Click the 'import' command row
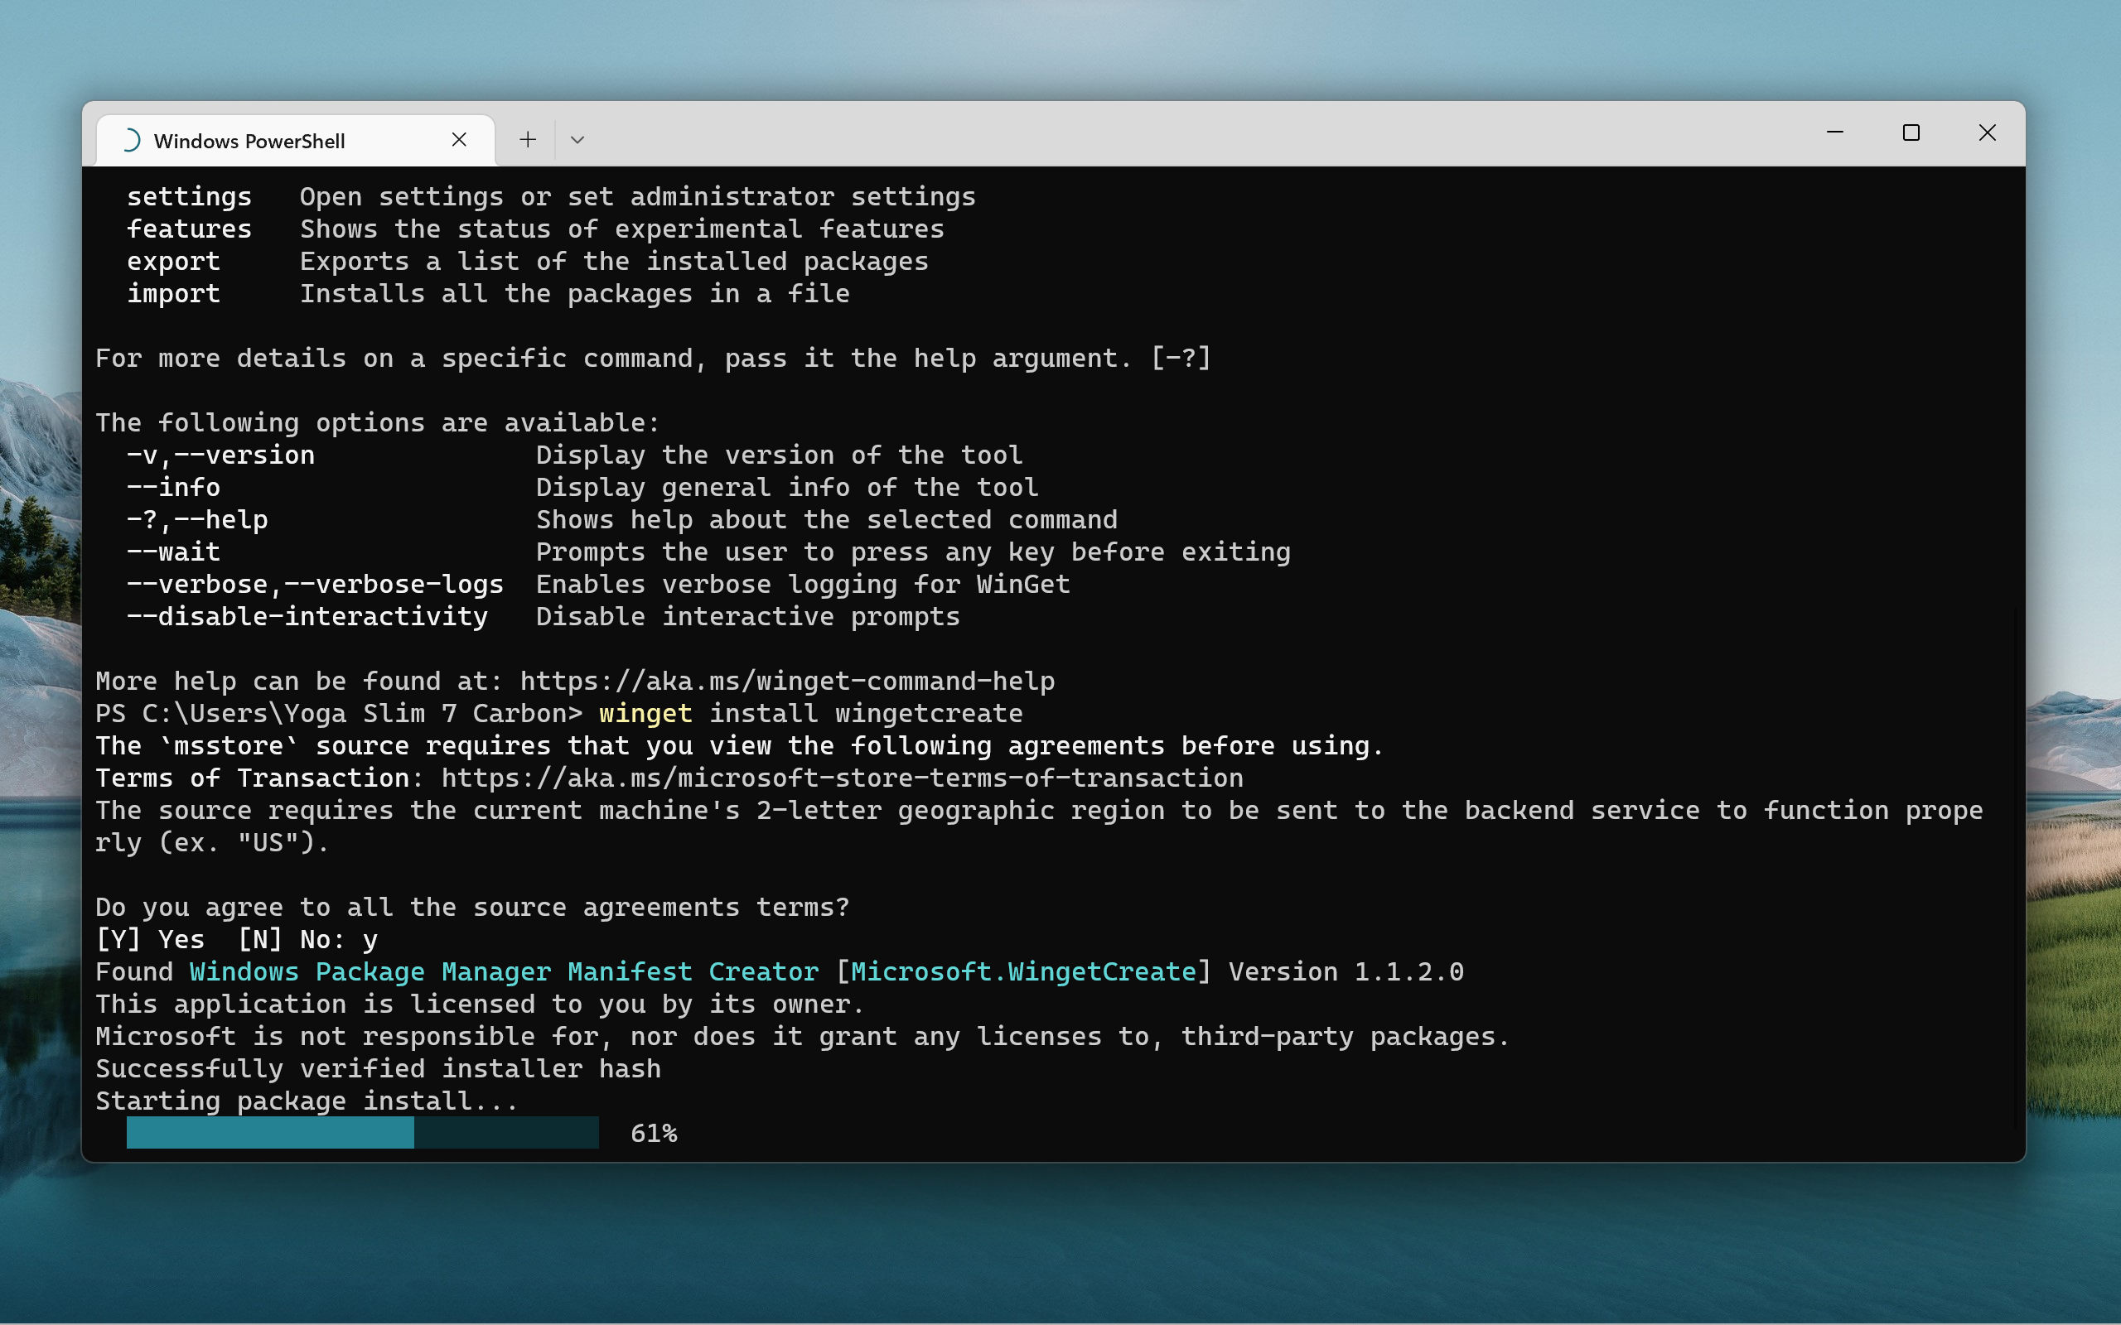This screenshot has width=2121, height=1325. 488,293
